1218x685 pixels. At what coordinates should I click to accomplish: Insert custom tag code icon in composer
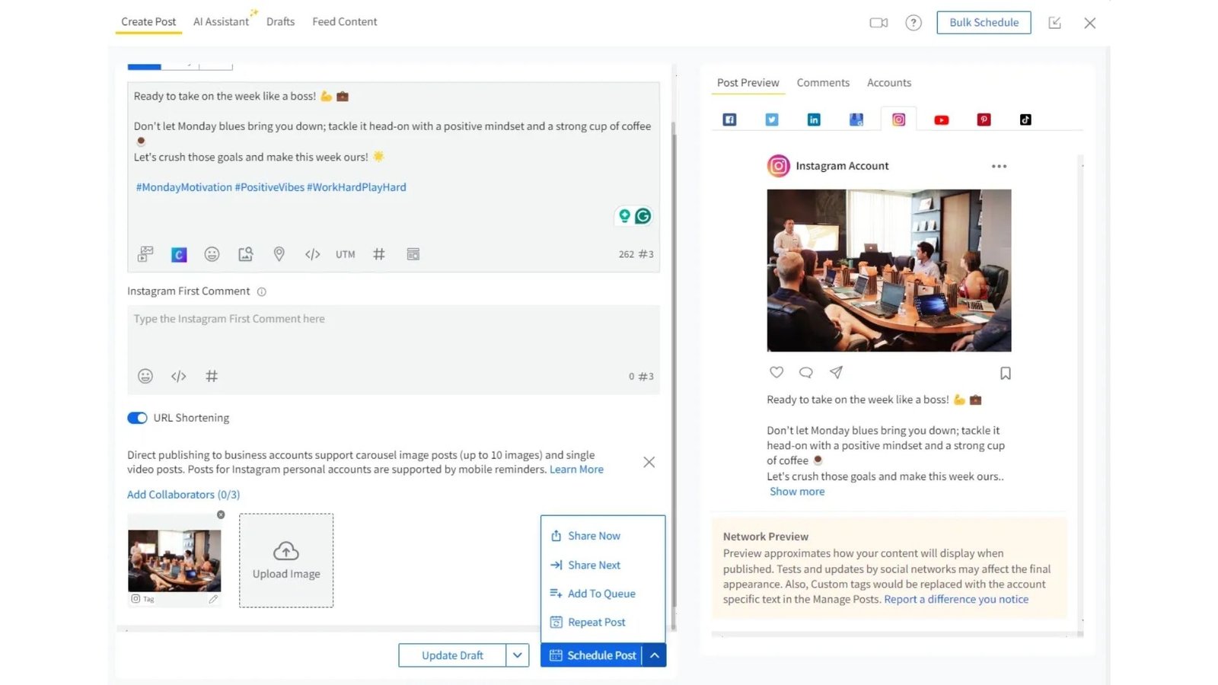click(x=313, y=254)
